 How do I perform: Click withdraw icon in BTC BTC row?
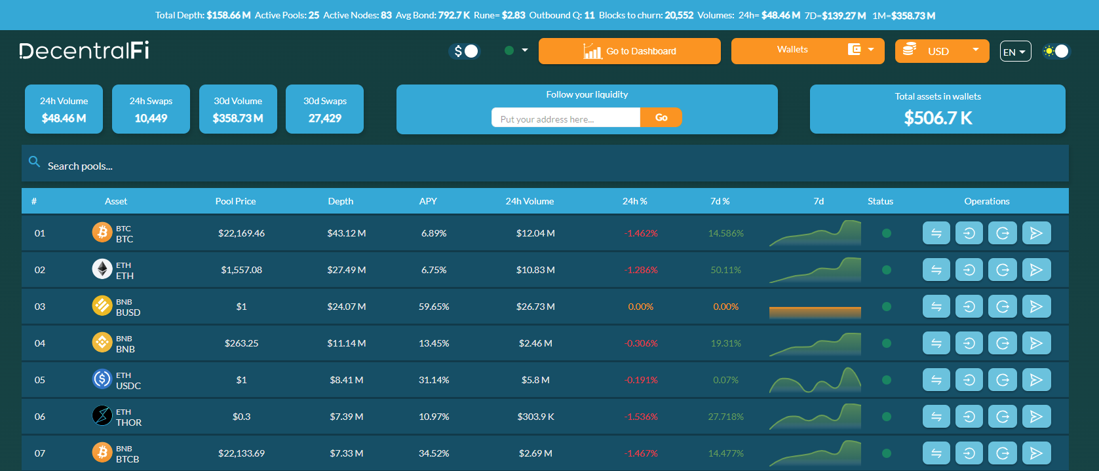1003,233
